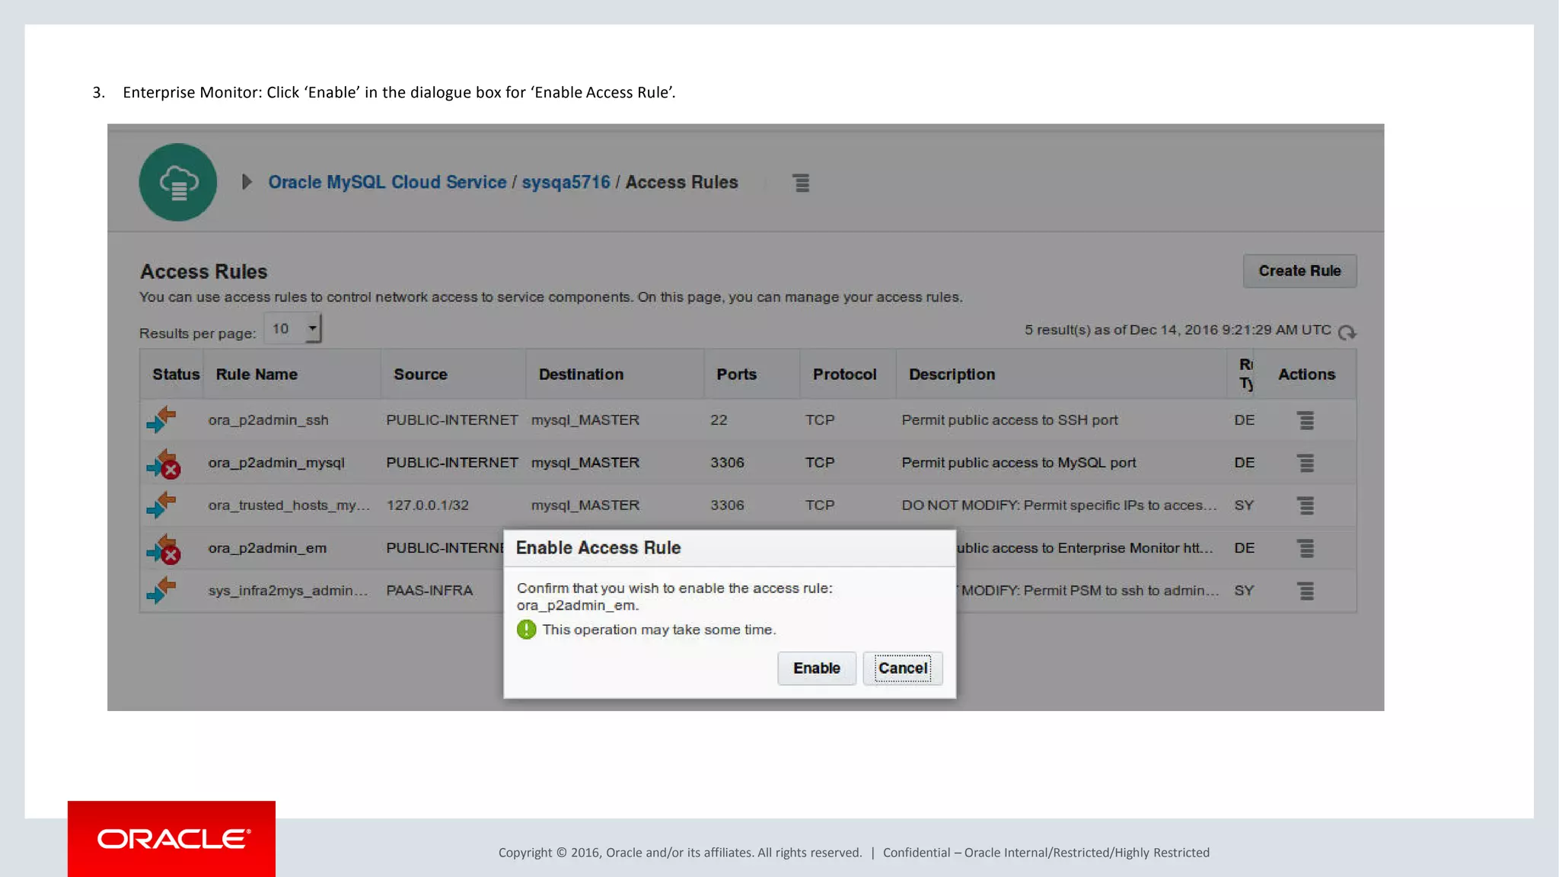The width and height of the screenshot is (1559, 877).
Task: Click the Status column header
Action: point(176,375)
